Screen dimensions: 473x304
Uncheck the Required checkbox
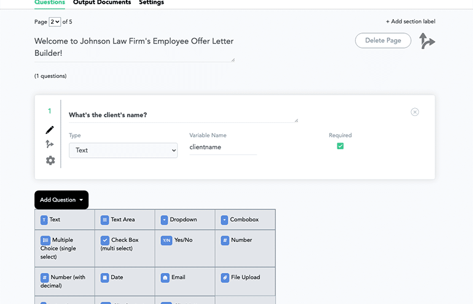[x=340, y=146]
